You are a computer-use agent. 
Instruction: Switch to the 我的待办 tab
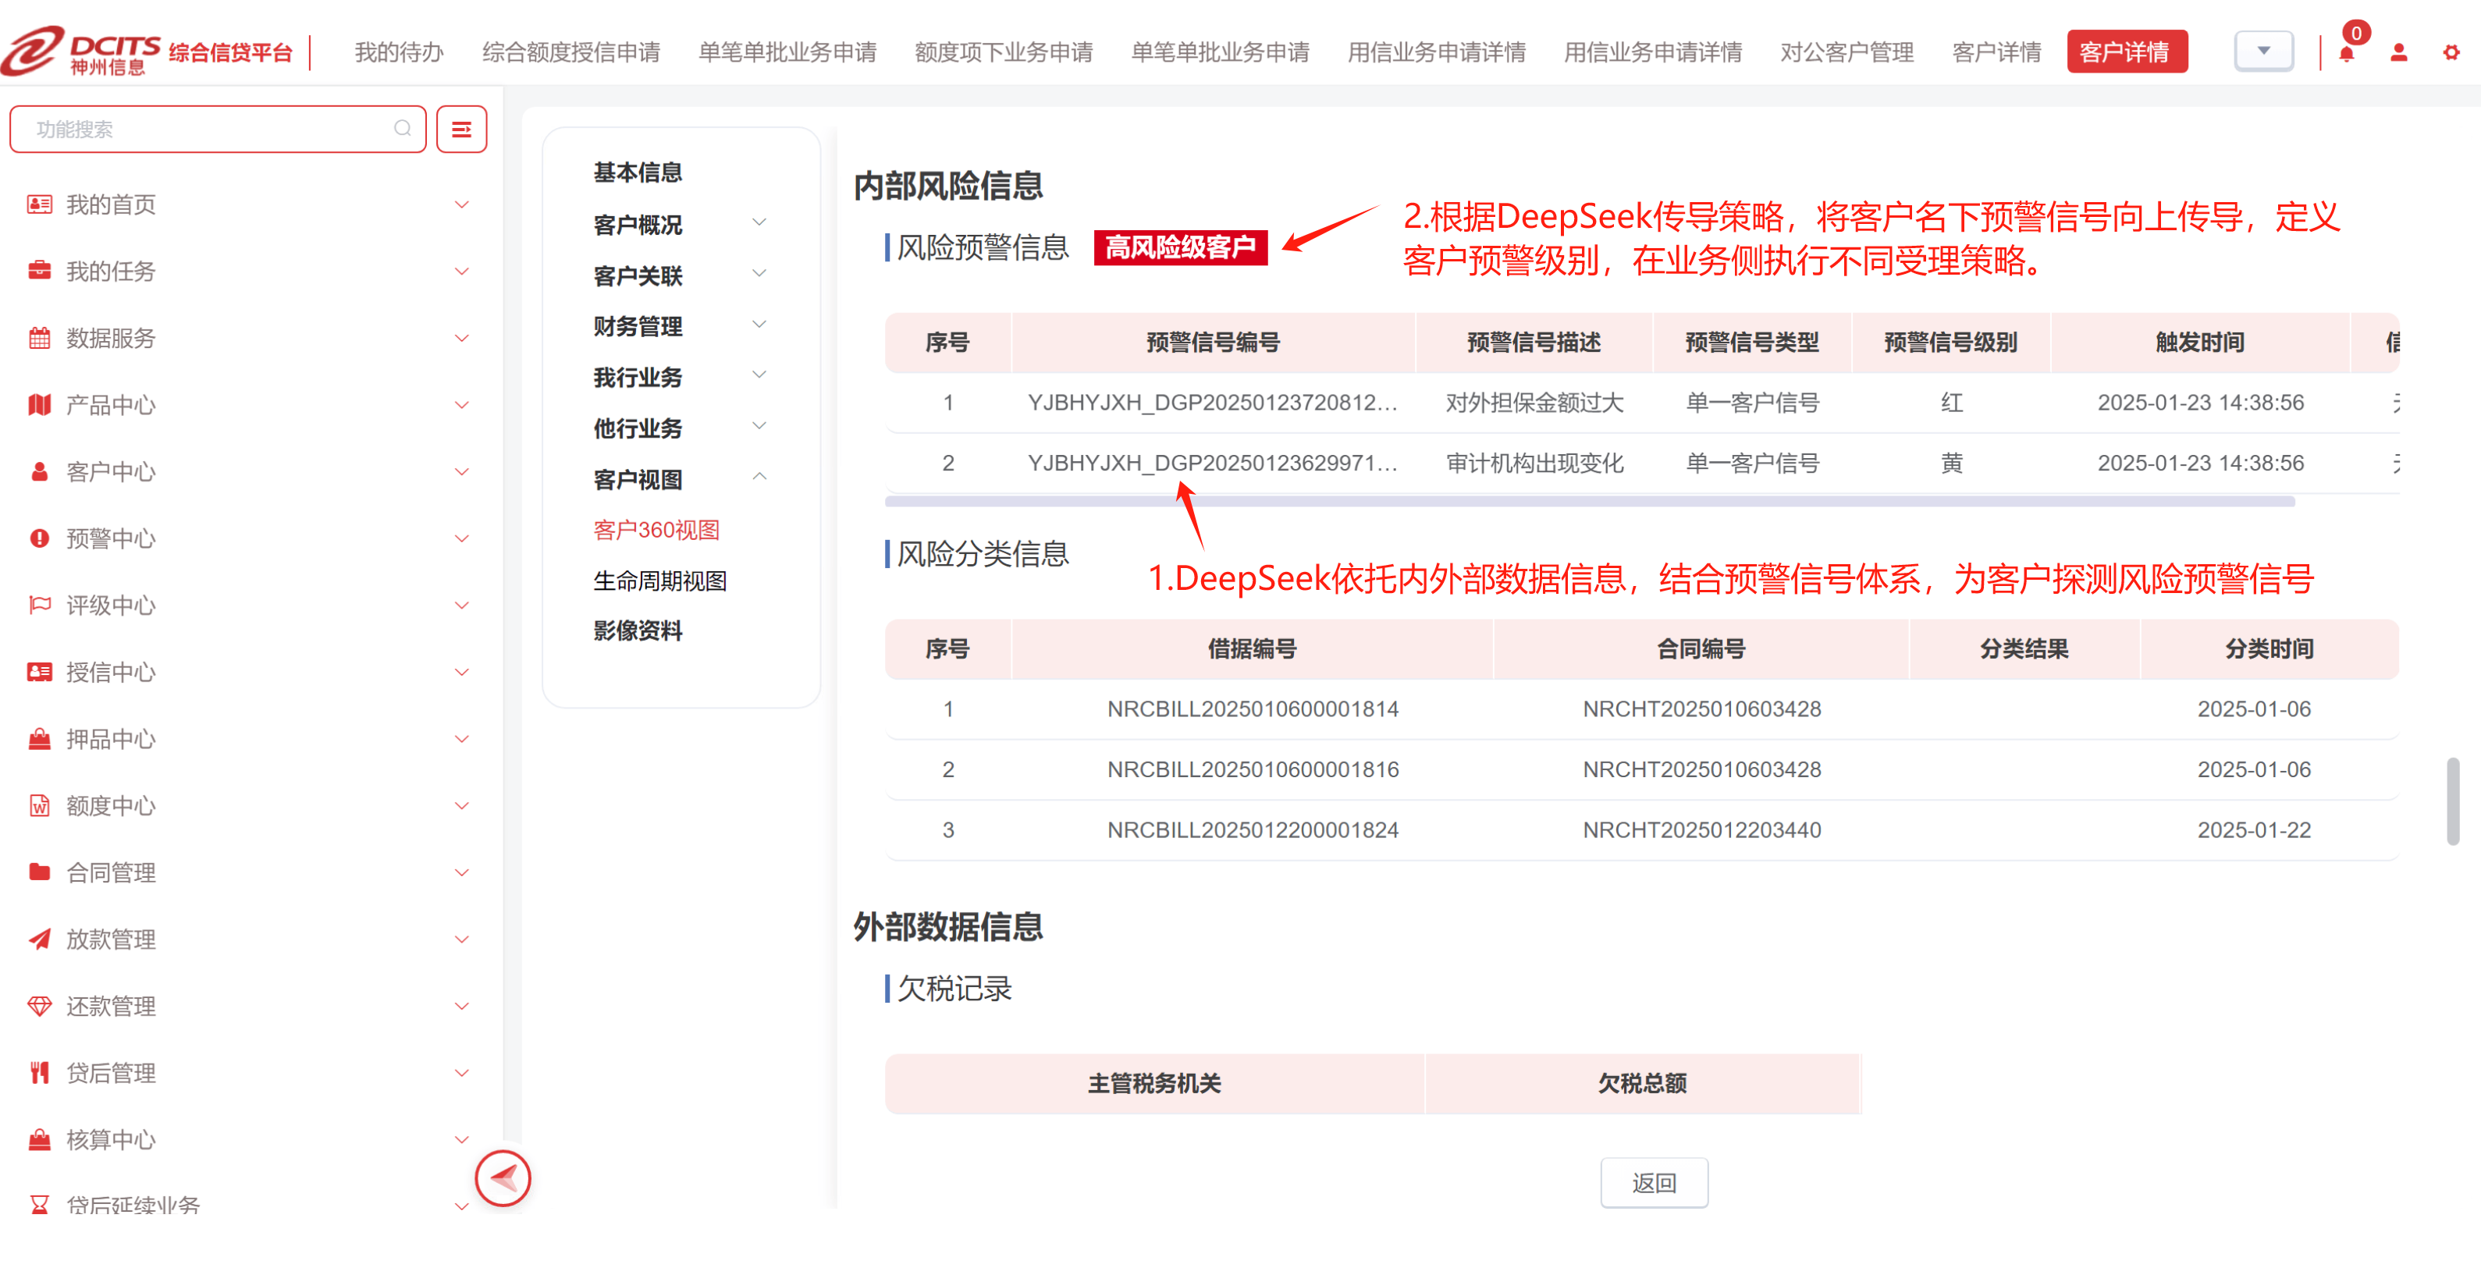point(399,52)
